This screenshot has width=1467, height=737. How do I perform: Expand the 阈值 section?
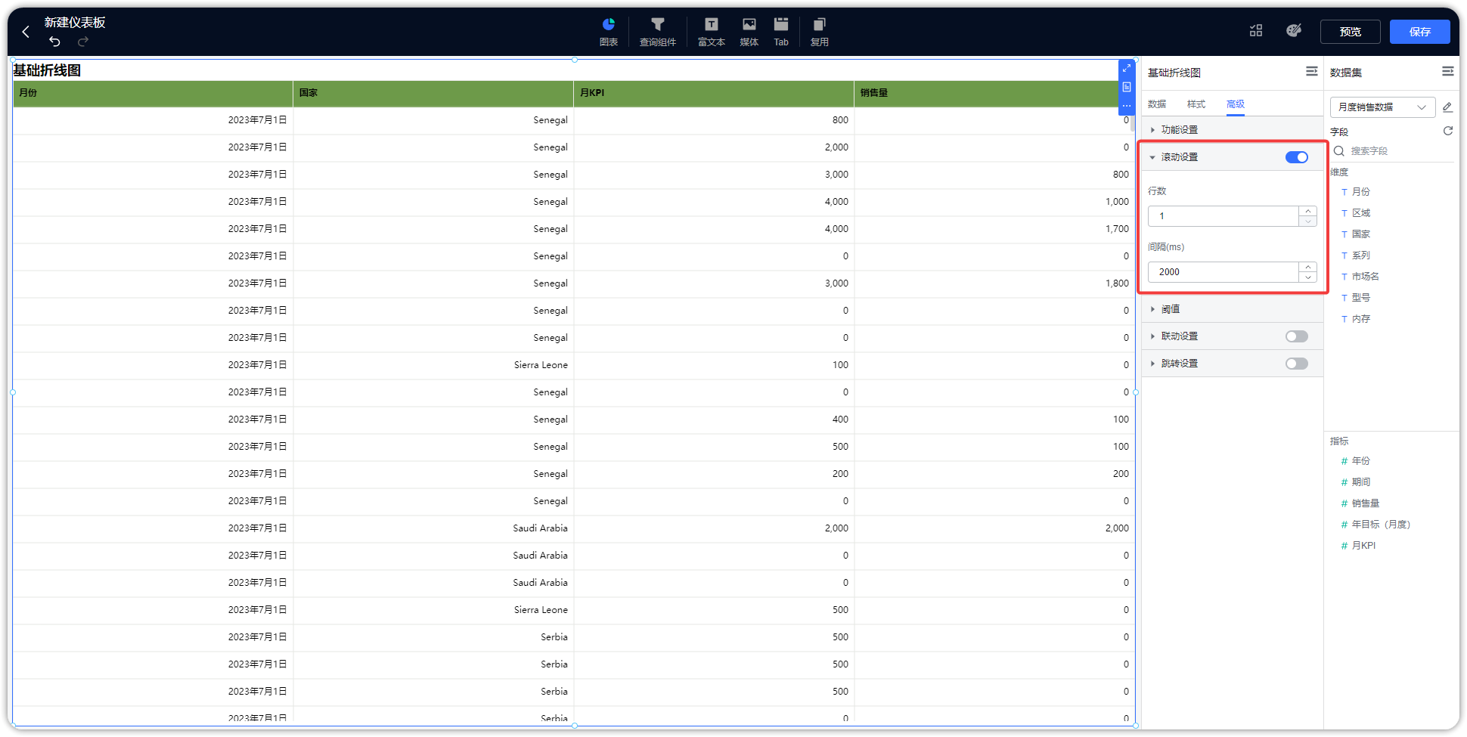(x=1233, y=309)
